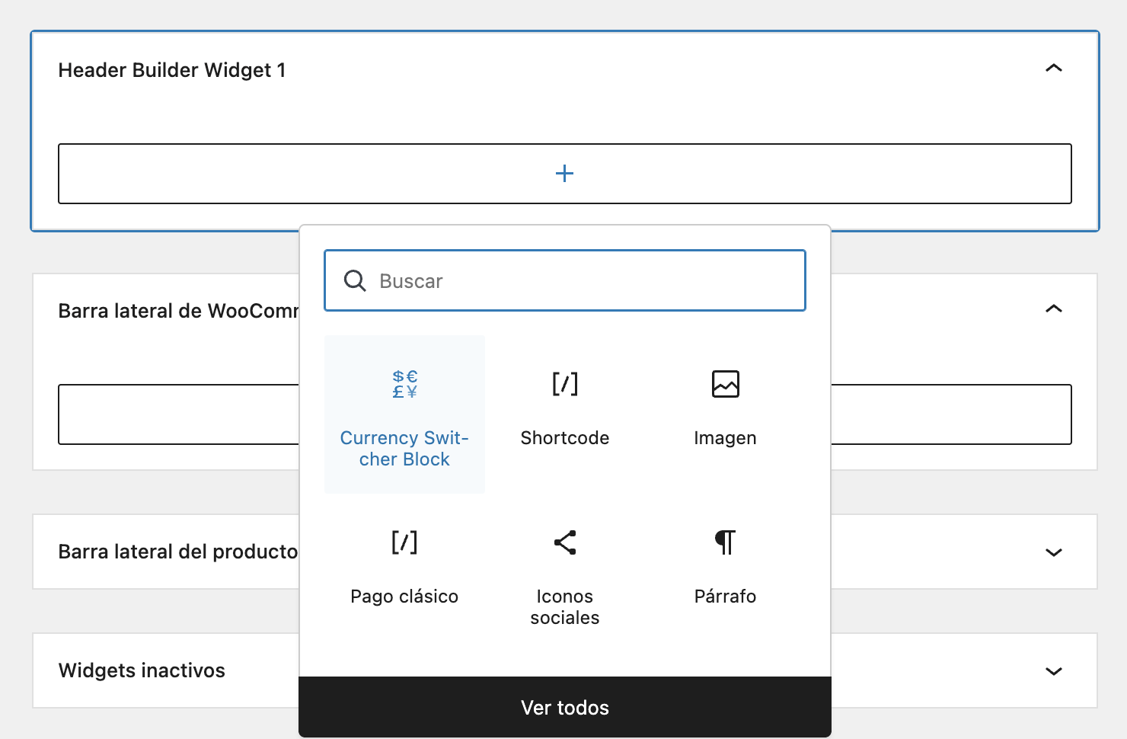Pick the Pago clásico block icon
Screen dimensions: 1127x739
404,542
